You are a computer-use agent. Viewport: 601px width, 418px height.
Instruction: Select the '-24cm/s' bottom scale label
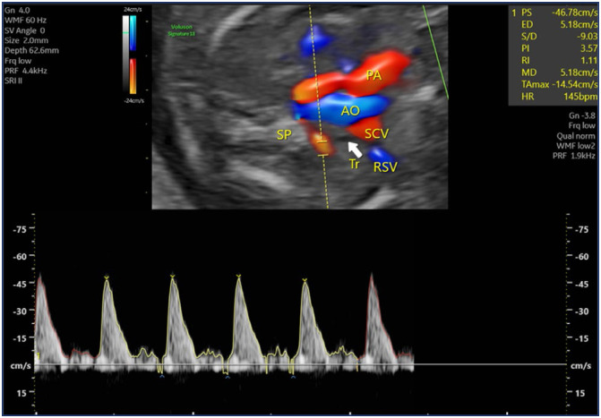[x=133, y=101]
